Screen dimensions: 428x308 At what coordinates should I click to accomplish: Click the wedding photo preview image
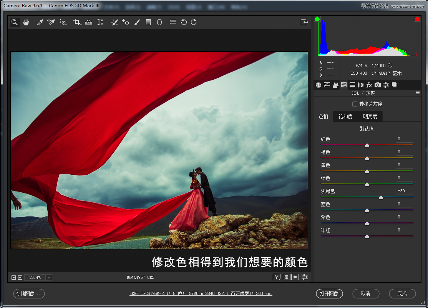(159, 150)
